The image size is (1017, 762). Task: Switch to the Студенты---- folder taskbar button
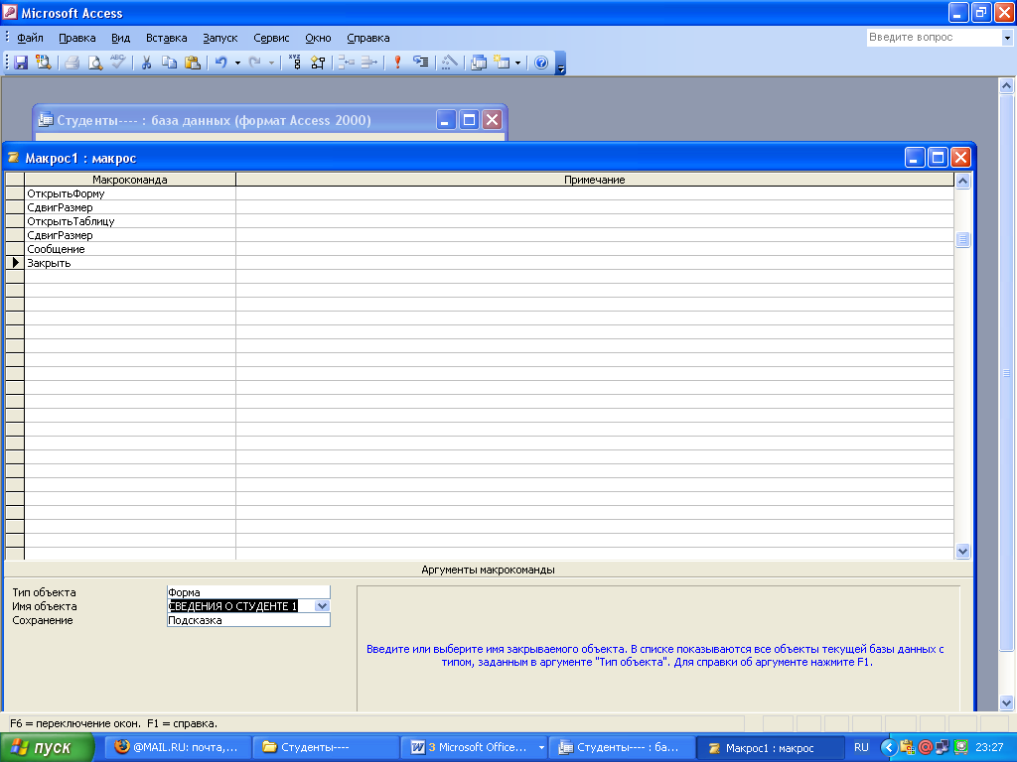click(325, 747)
